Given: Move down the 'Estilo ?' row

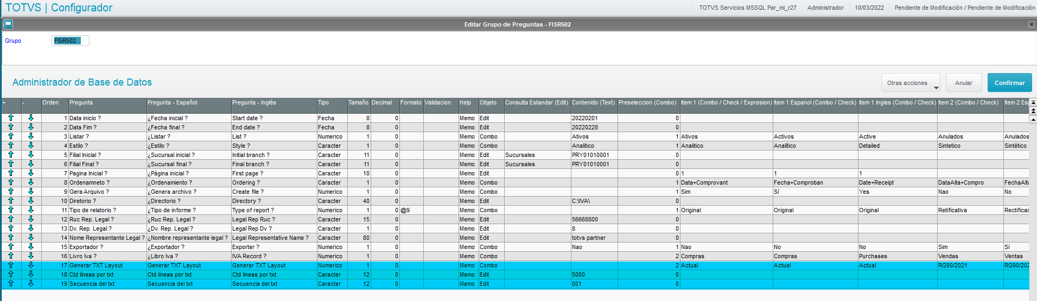Looking at the screenshot, I should [x=31, y=145].
